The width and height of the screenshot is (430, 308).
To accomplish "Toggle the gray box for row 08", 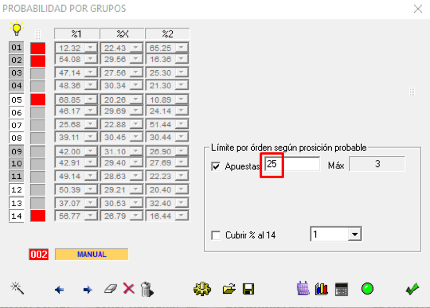I will click(x=38, y=138).
